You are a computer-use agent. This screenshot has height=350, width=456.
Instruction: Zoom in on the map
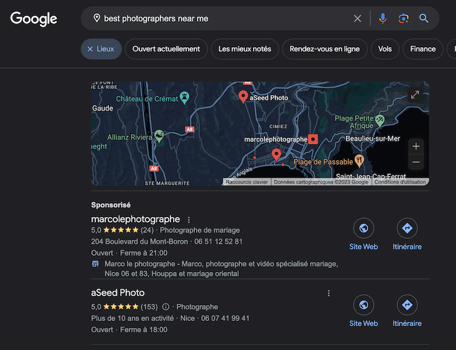pyautogui.click(x=416, y=146)
